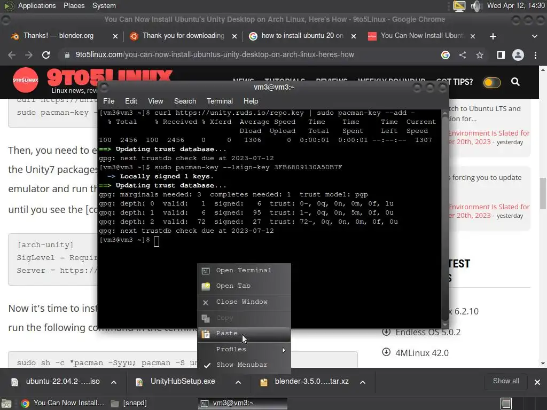The image size is (547, 410).
Task: Open Chrome profile avatar
Action: pyautogui.click(x=518, y=55)
